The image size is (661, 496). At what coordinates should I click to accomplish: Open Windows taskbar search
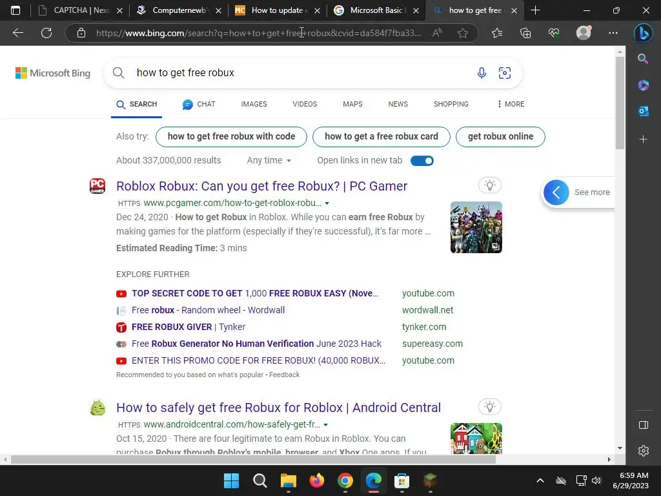pos(259,480)
